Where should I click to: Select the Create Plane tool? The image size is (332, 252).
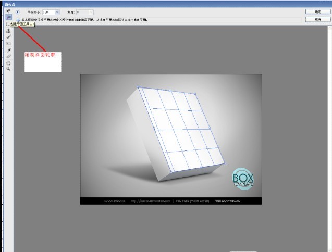pyautogui.click(x=9, y=17)
